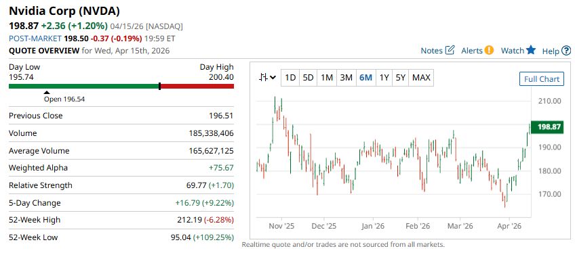Select the 1D time range
The image size is (575, 255).
[290, 78]
